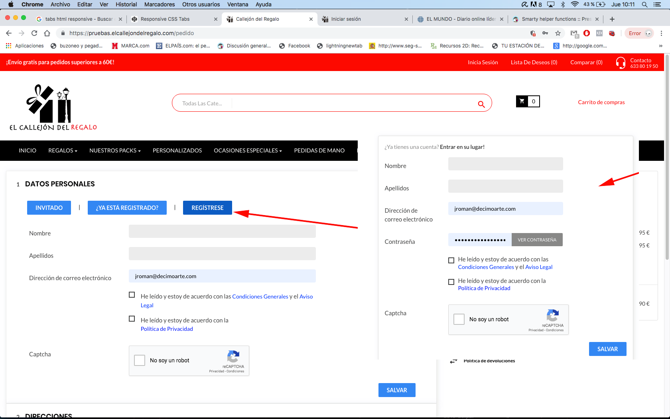
Task: Switch to the Iniciar sesión tab
Action: pos(365,19)
